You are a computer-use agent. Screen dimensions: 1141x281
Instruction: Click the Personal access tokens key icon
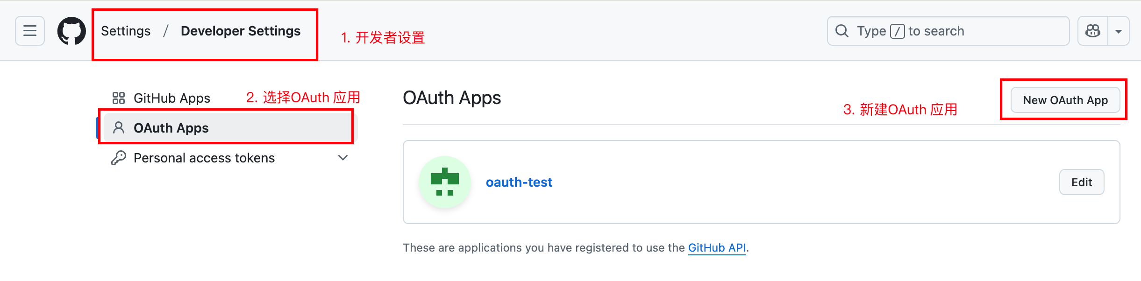click(119, 158)
